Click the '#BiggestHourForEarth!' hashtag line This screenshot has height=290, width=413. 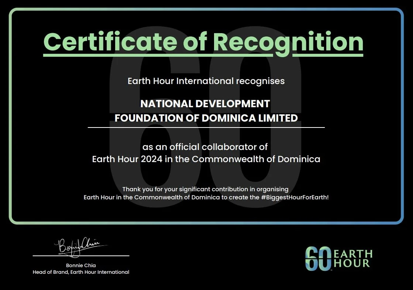tap(206, 197)
